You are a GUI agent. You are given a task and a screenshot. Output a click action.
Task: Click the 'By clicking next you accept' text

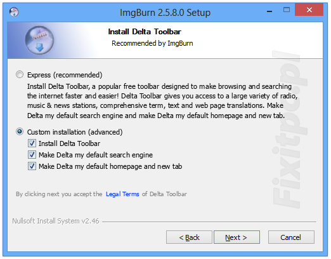pos(59,194)
